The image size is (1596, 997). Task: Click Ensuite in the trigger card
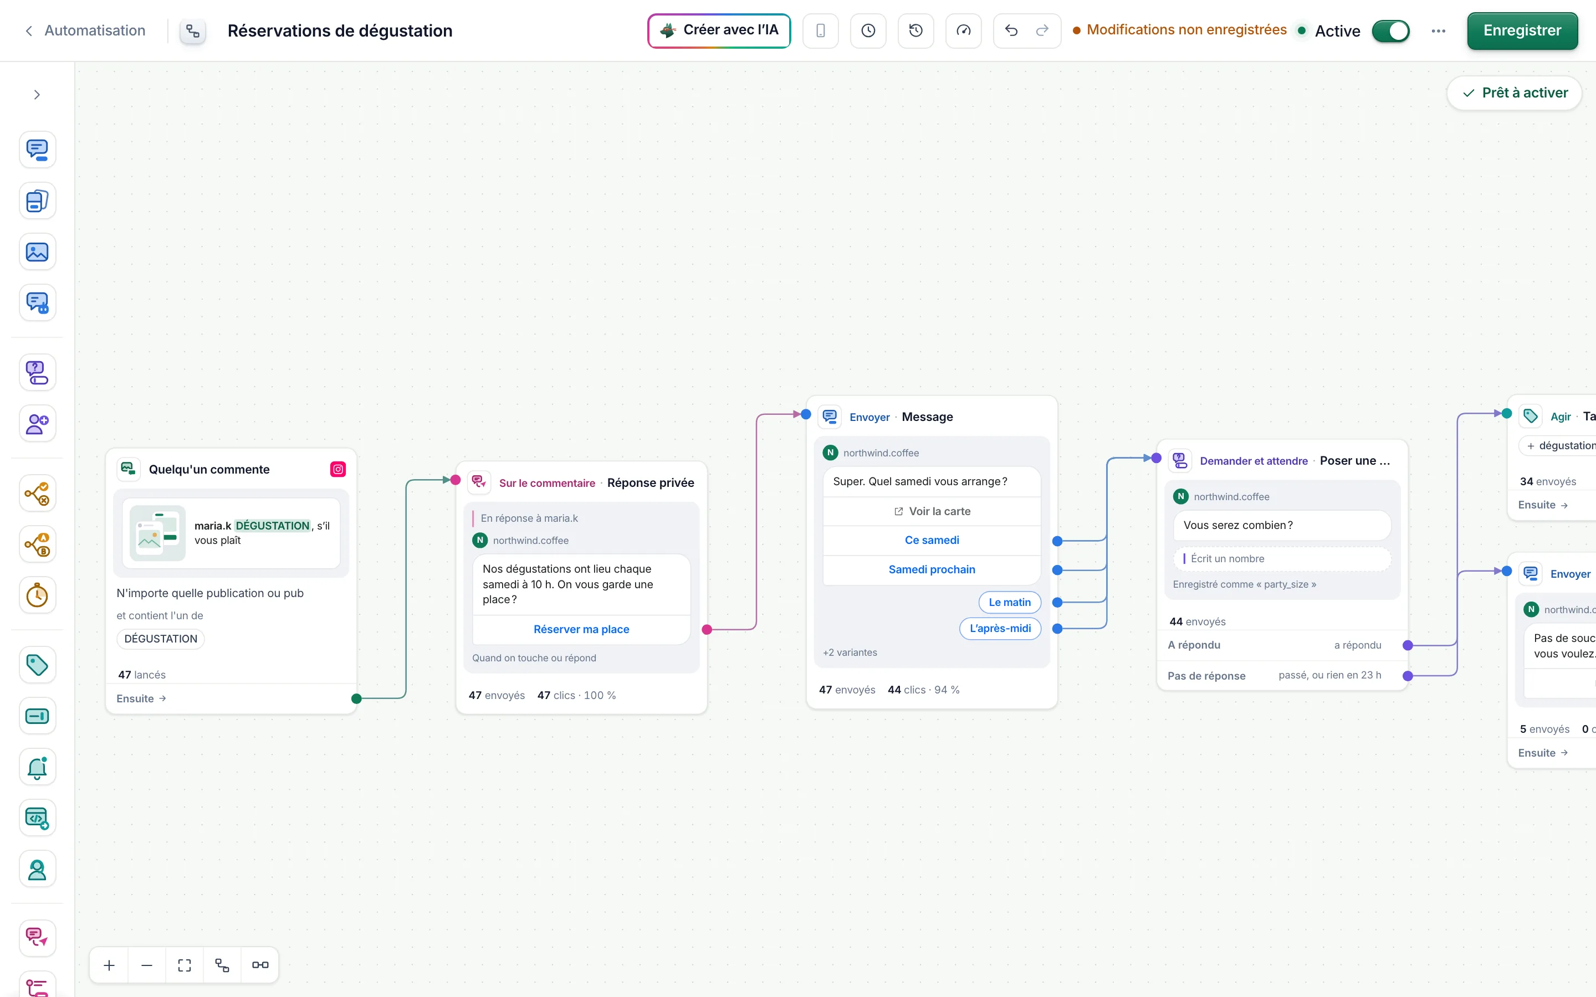pos(141,698)
